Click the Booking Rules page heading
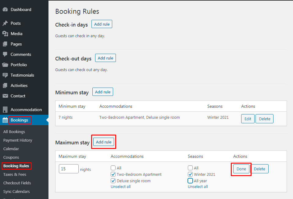The height and width of the screenshot is (199, 293). (77, 11)
